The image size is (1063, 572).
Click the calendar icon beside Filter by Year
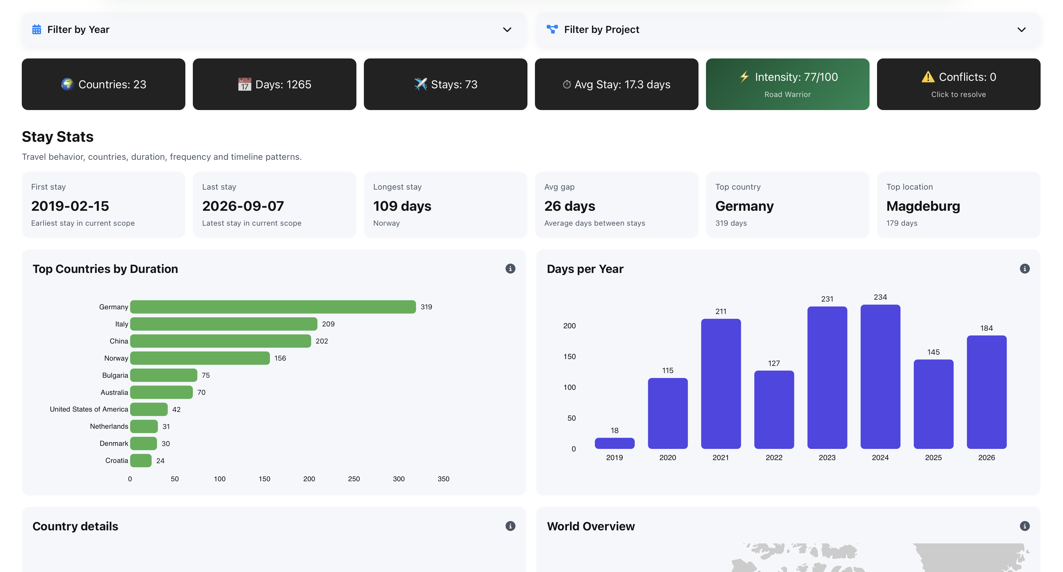coord(37,29)
